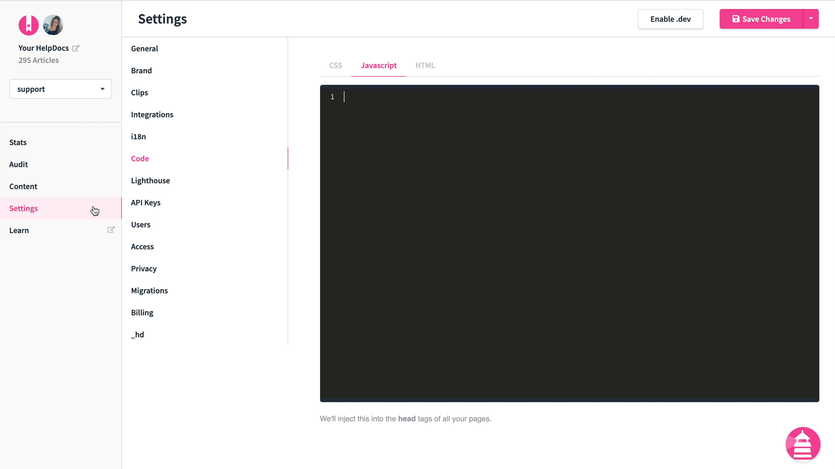Open the _hd settings item
Screen dimensions: 835x469
coord(205,334)
